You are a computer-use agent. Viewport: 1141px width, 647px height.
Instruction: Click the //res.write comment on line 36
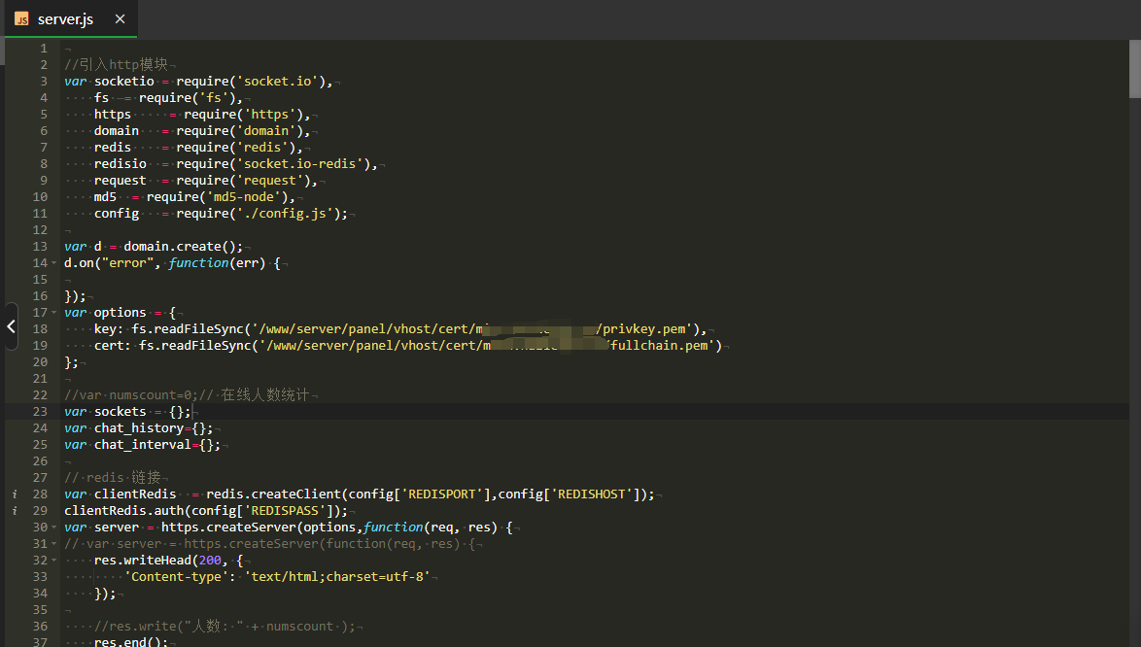tap(225, 627)
